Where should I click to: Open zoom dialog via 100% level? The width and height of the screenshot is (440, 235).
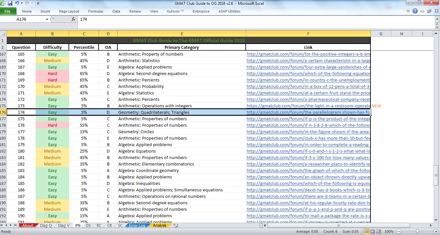coord(389,231)
